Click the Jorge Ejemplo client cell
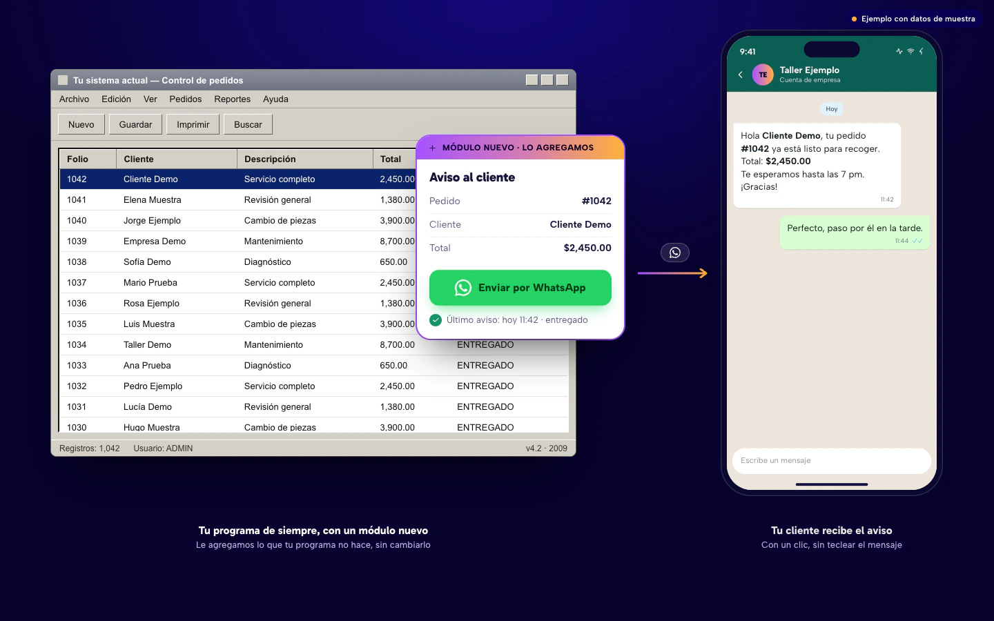This screenshot has height=621, width=994. [153, 221]
